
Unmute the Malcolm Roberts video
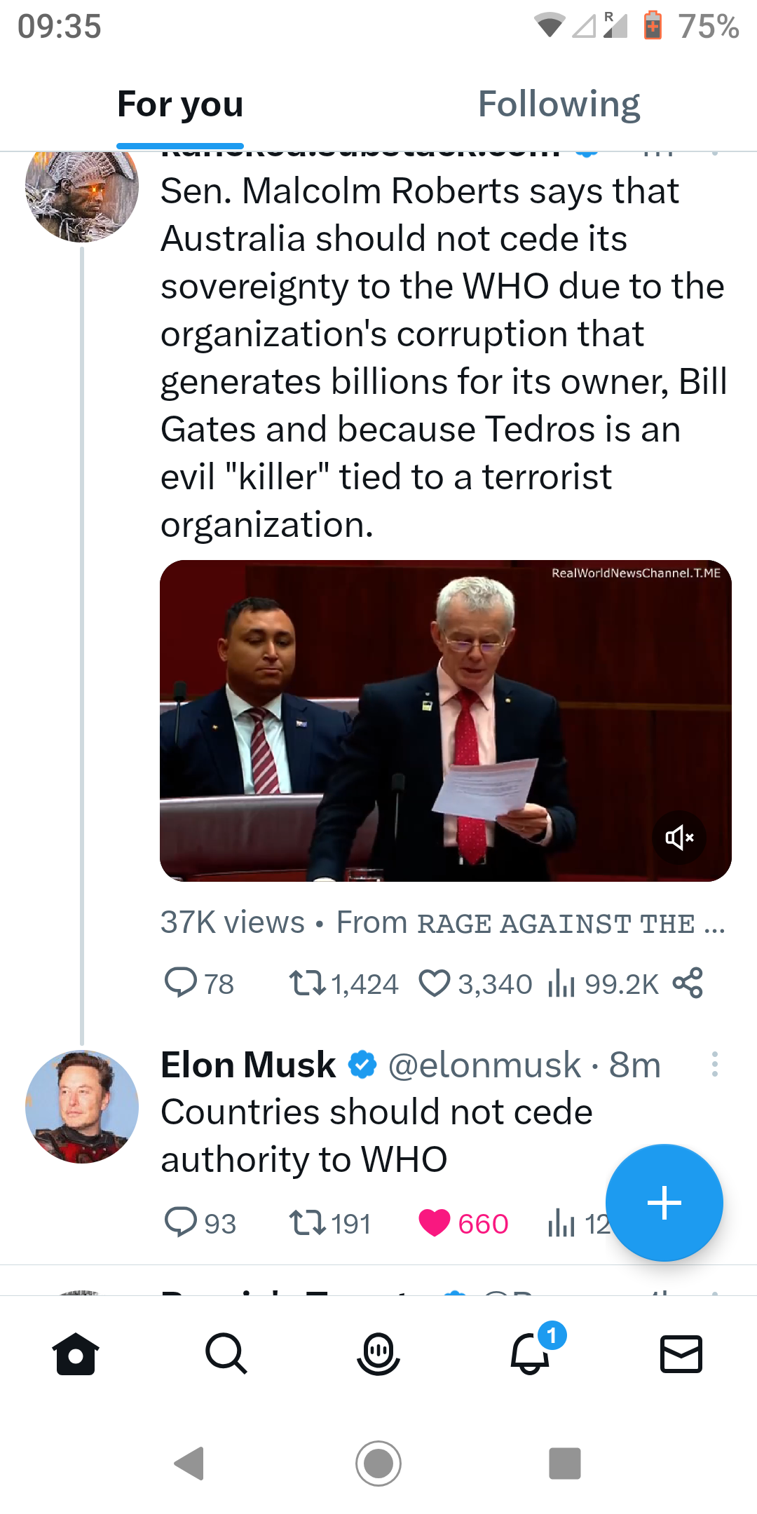[678, 837]
